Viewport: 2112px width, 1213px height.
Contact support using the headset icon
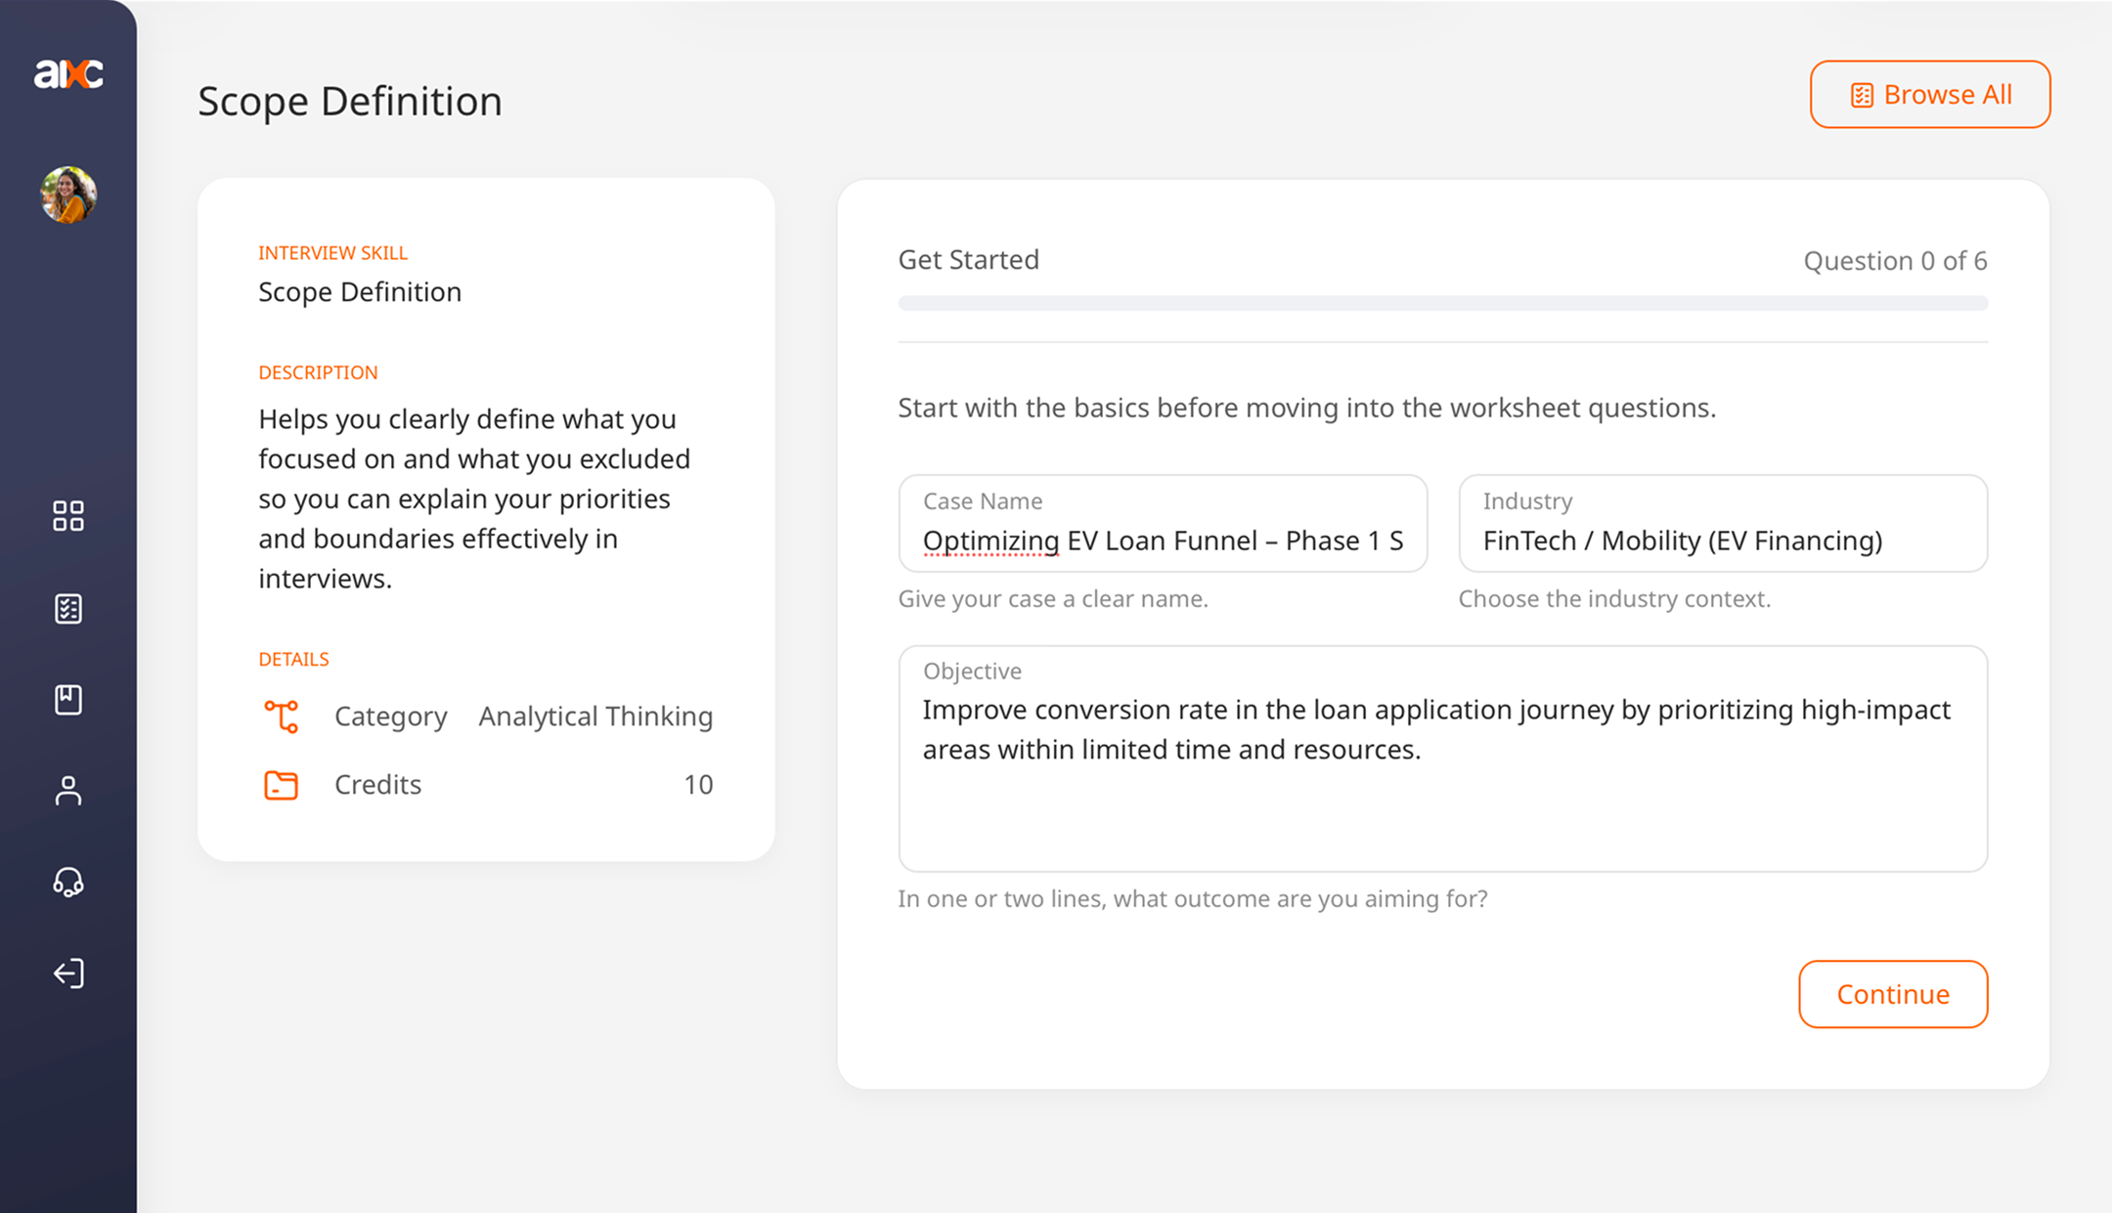point(67,882)
